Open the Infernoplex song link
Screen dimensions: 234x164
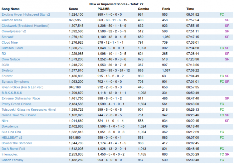point(10,154)
